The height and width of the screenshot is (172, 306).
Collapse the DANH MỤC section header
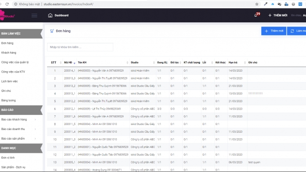[x=21, y=148]
